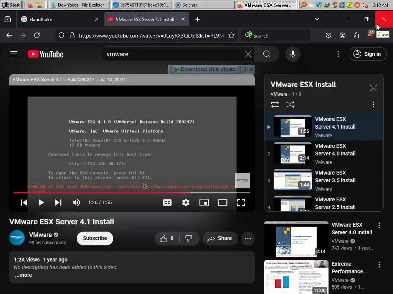Switch to the HandBrake browser tab
Image resolution: width=393 pixels, height=294 pixels.
pyautogui.click(x=60, y=19)
